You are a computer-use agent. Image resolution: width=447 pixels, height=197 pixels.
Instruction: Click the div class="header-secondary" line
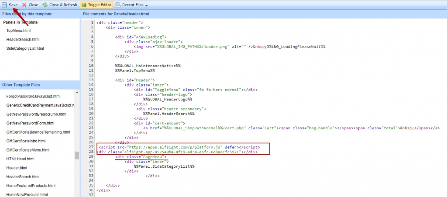(171, 109)
